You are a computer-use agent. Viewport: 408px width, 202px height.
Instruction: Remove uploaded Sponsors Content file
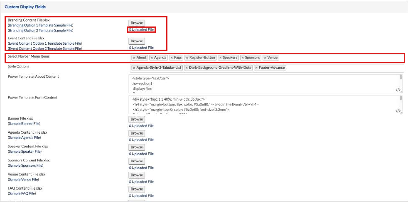tap(130, 168)
